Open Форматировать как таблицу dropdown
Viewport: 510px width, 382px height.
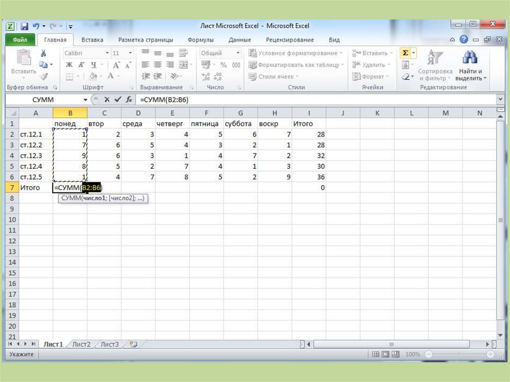(x=297, y=65)
